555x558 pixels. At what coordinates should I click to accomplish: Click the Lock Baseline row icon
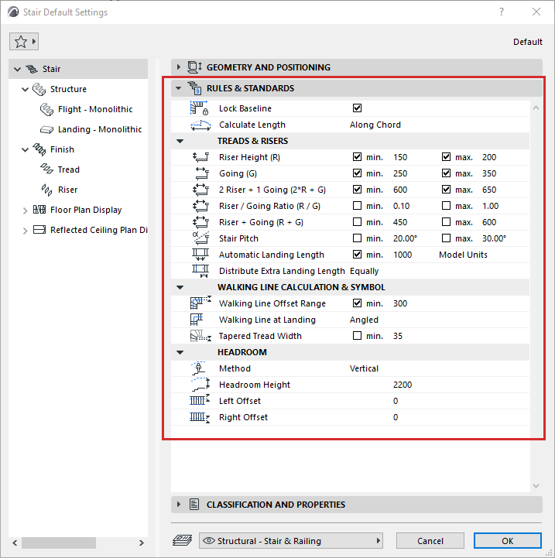point(200,108)
